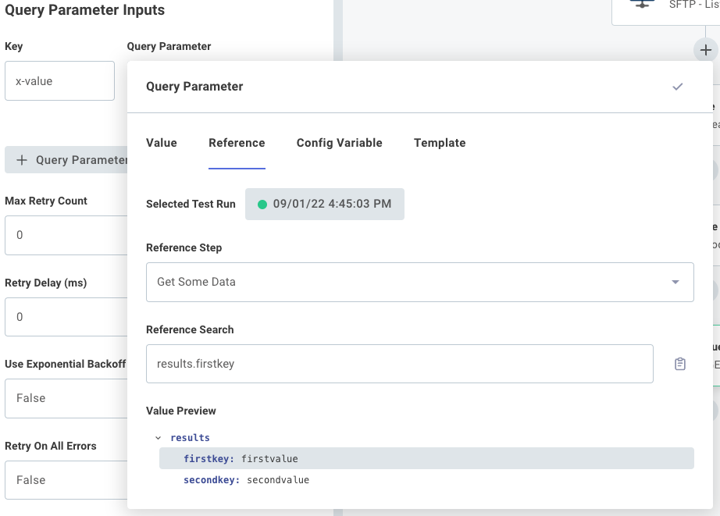Select the secondkey row in Value Preview

[426, 480]
